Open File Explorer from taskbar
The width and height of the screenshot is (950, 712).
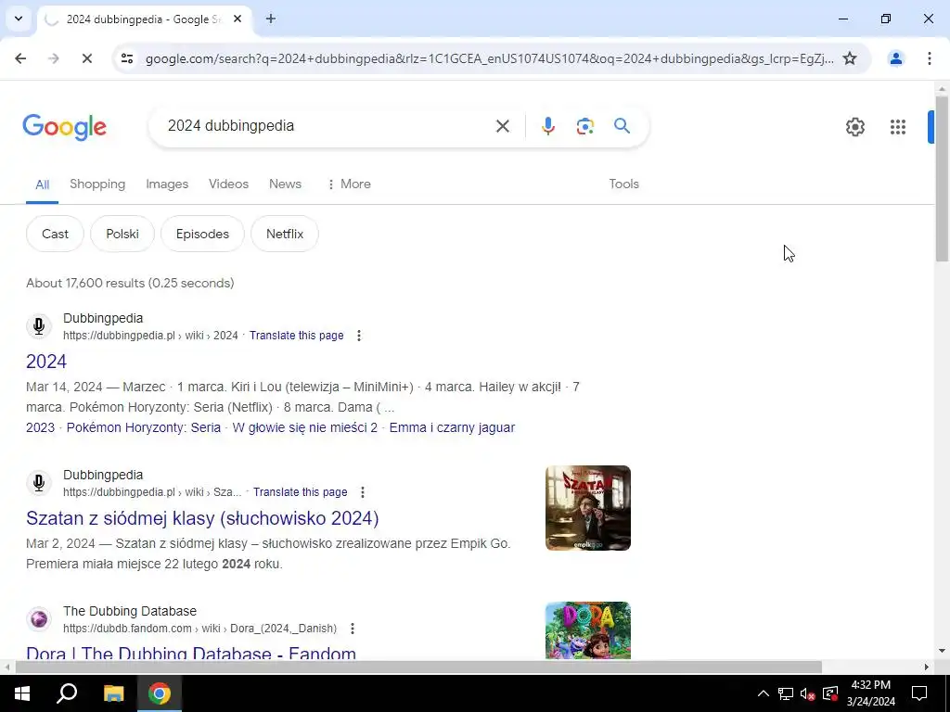[x=113, y=693]
